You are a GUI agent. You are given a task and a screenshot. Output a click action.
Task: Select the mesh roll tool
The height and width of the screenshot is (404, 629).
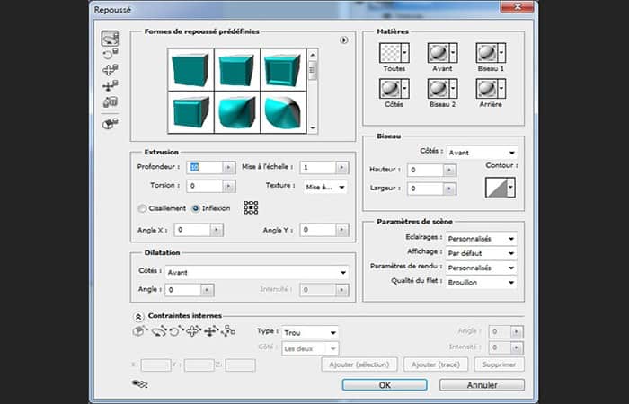[110, 54]
